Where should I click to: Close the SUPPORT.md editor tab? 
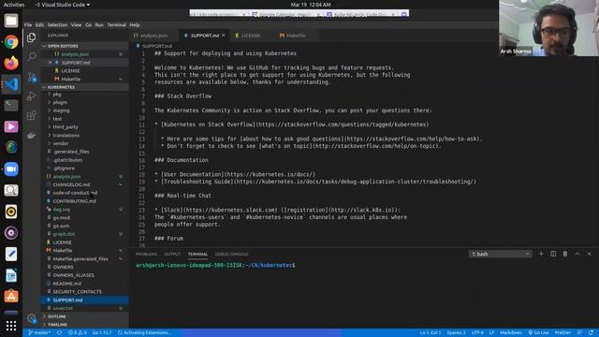click(x=223, y=36)
